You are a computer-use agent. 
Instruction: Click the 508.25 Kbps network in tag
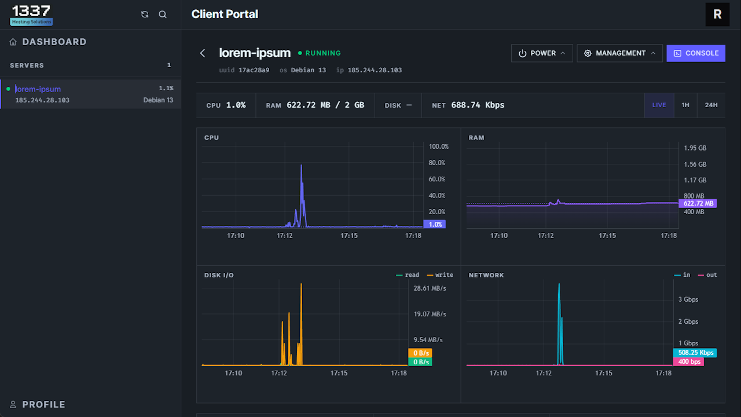coord(695,353)
